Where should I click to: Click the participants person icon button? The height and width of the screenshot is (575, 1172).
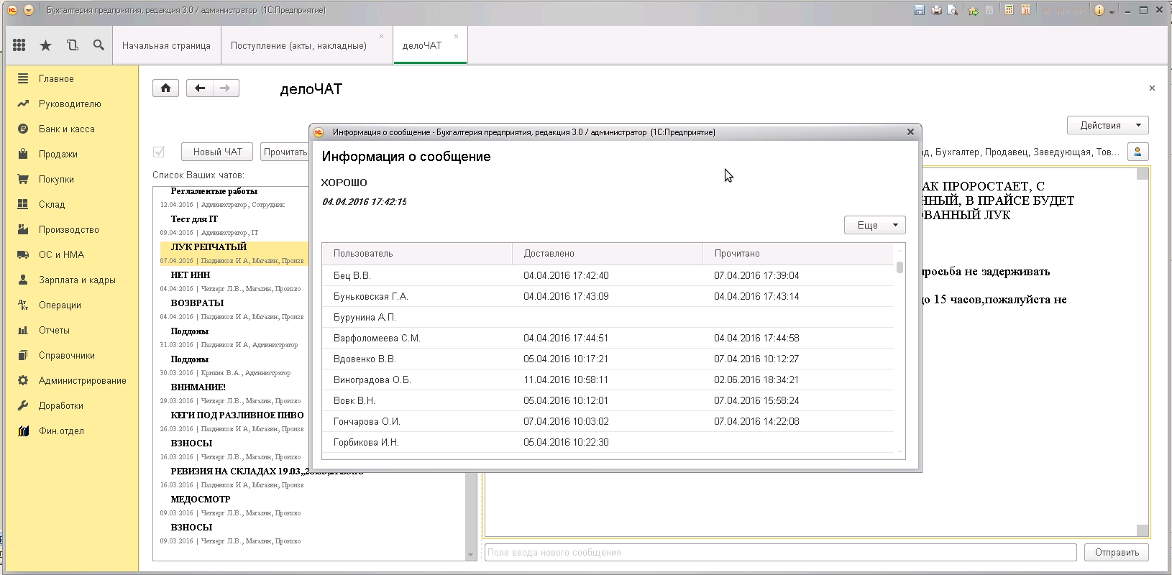1137,152
